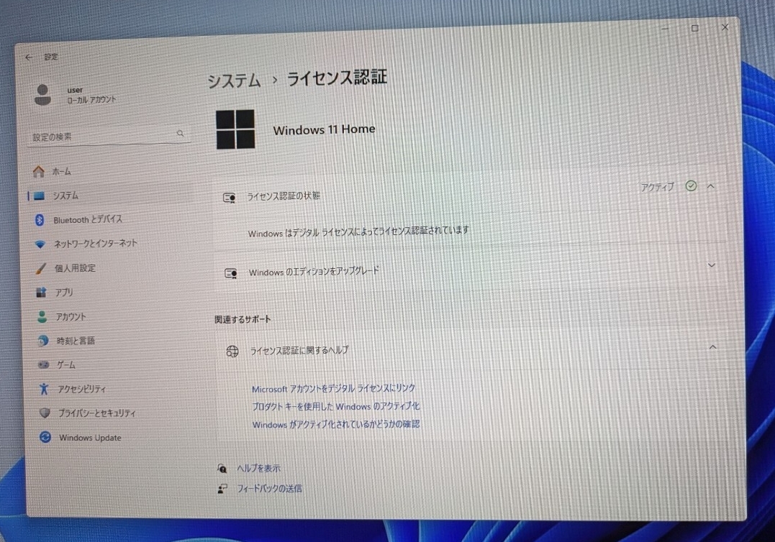Click the privacy shield icon
775x542 pixels.
coord(45,413)
